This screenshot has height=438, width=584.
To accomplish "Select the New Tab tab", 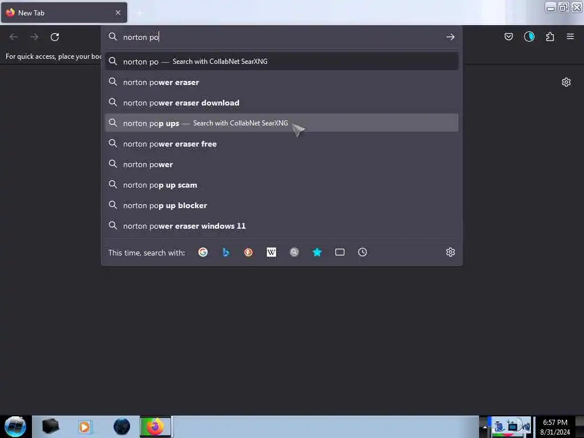I will click(x=64, y=13).
